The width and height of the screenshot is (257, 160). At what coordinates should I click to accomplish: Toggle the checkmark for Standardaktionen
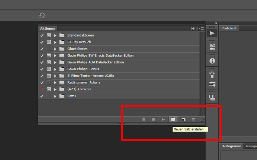[x=42, y=35]
